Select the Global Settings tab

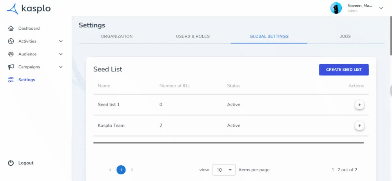coord(269,37)
